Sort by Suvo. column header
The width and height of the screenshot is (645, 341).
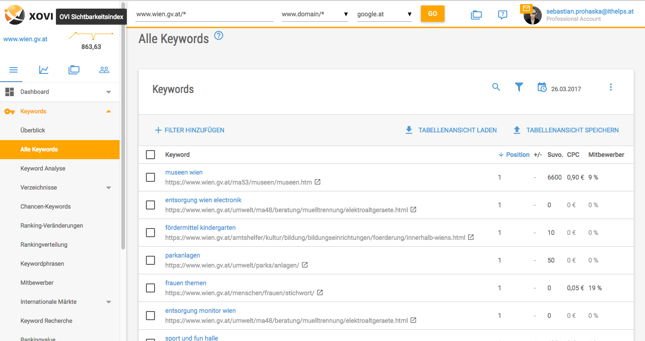555,155
